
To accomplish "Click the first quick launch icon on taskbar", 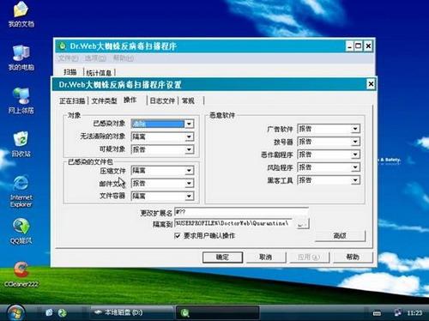I will (x=49, y=312).
